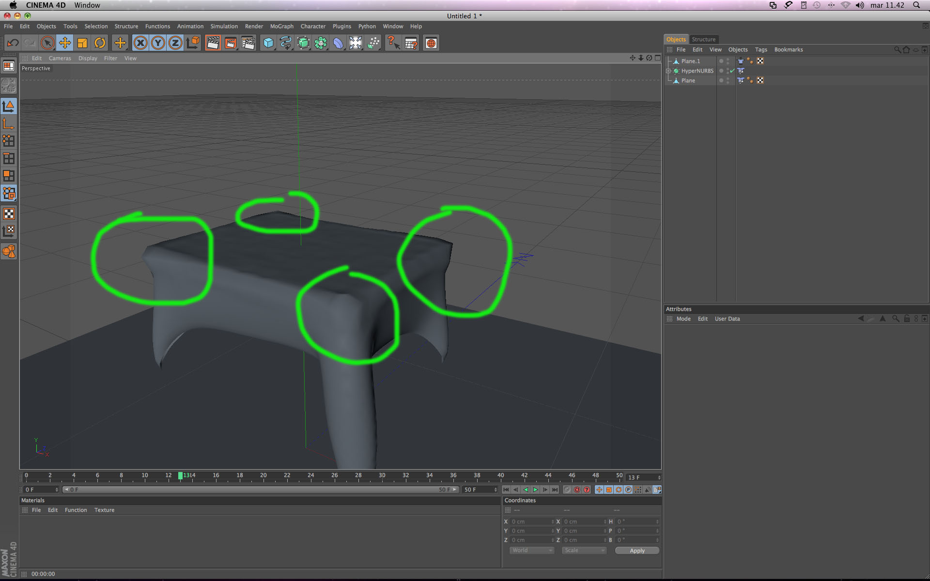Activate the Rotate tool in top toolbar

click(100, 43)
